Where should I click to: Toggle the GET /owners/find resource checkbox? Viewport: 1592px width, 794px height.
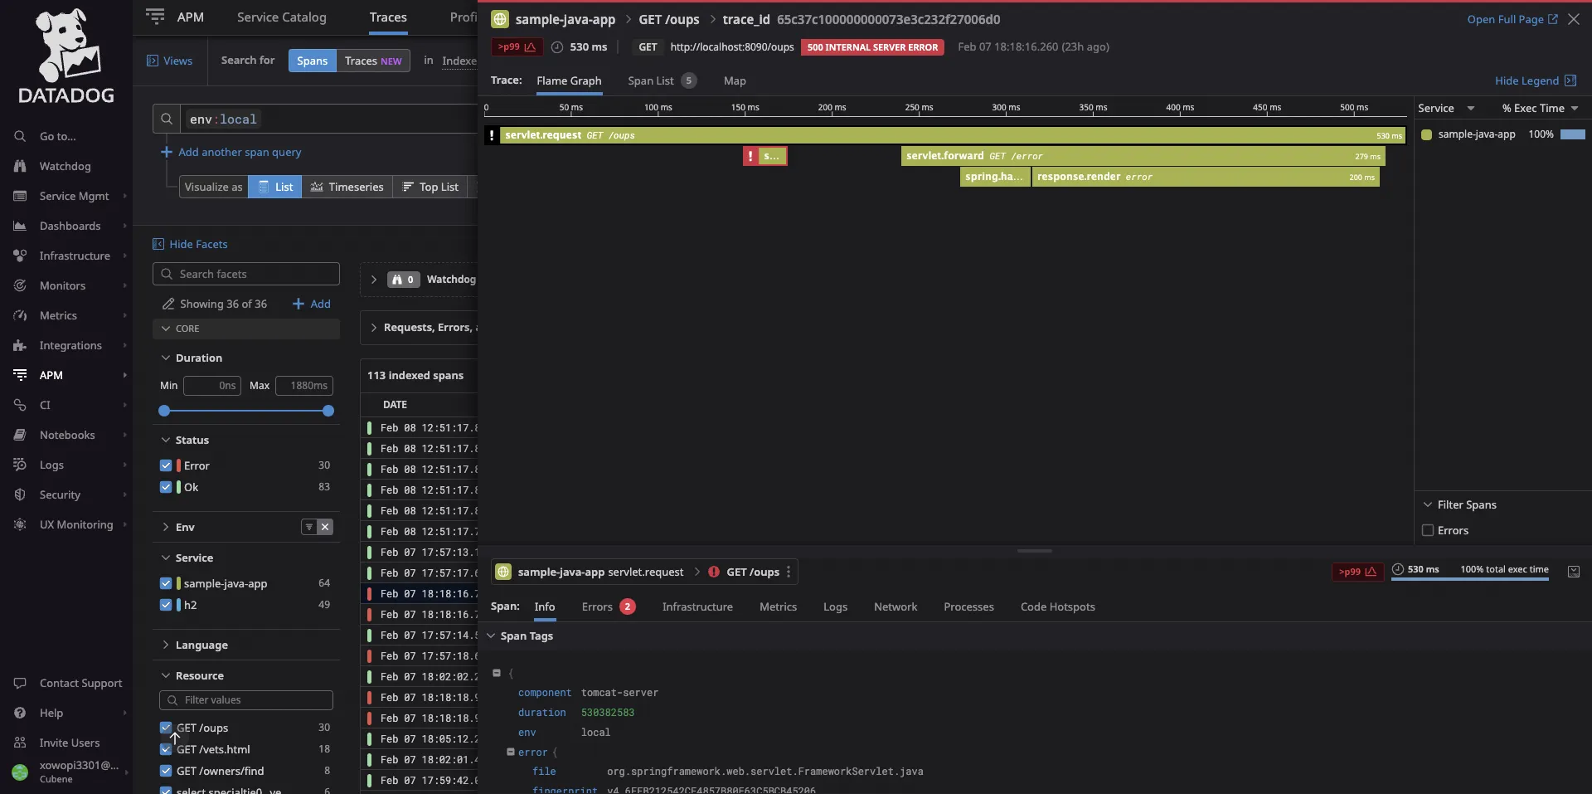[x=166, y=771]
